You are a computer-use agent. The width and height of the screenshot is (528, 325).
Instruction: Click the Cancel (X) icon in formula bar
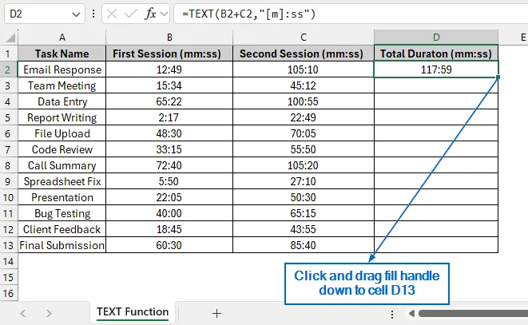pyautogui.click(x=112, y=14)
